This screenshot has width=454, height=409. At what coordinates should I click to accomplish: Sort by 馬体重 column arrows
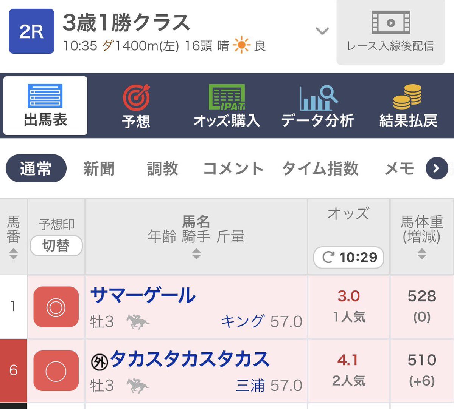coord(422,254)
